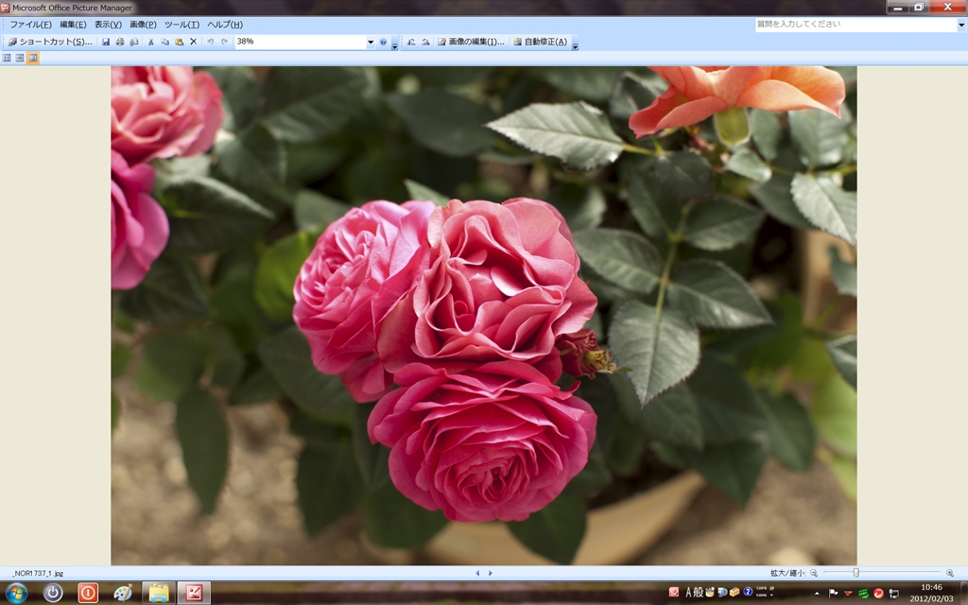Viewport: 968px width, 605px height.
Task: Go to the next picture arrow
Action: 491,573
